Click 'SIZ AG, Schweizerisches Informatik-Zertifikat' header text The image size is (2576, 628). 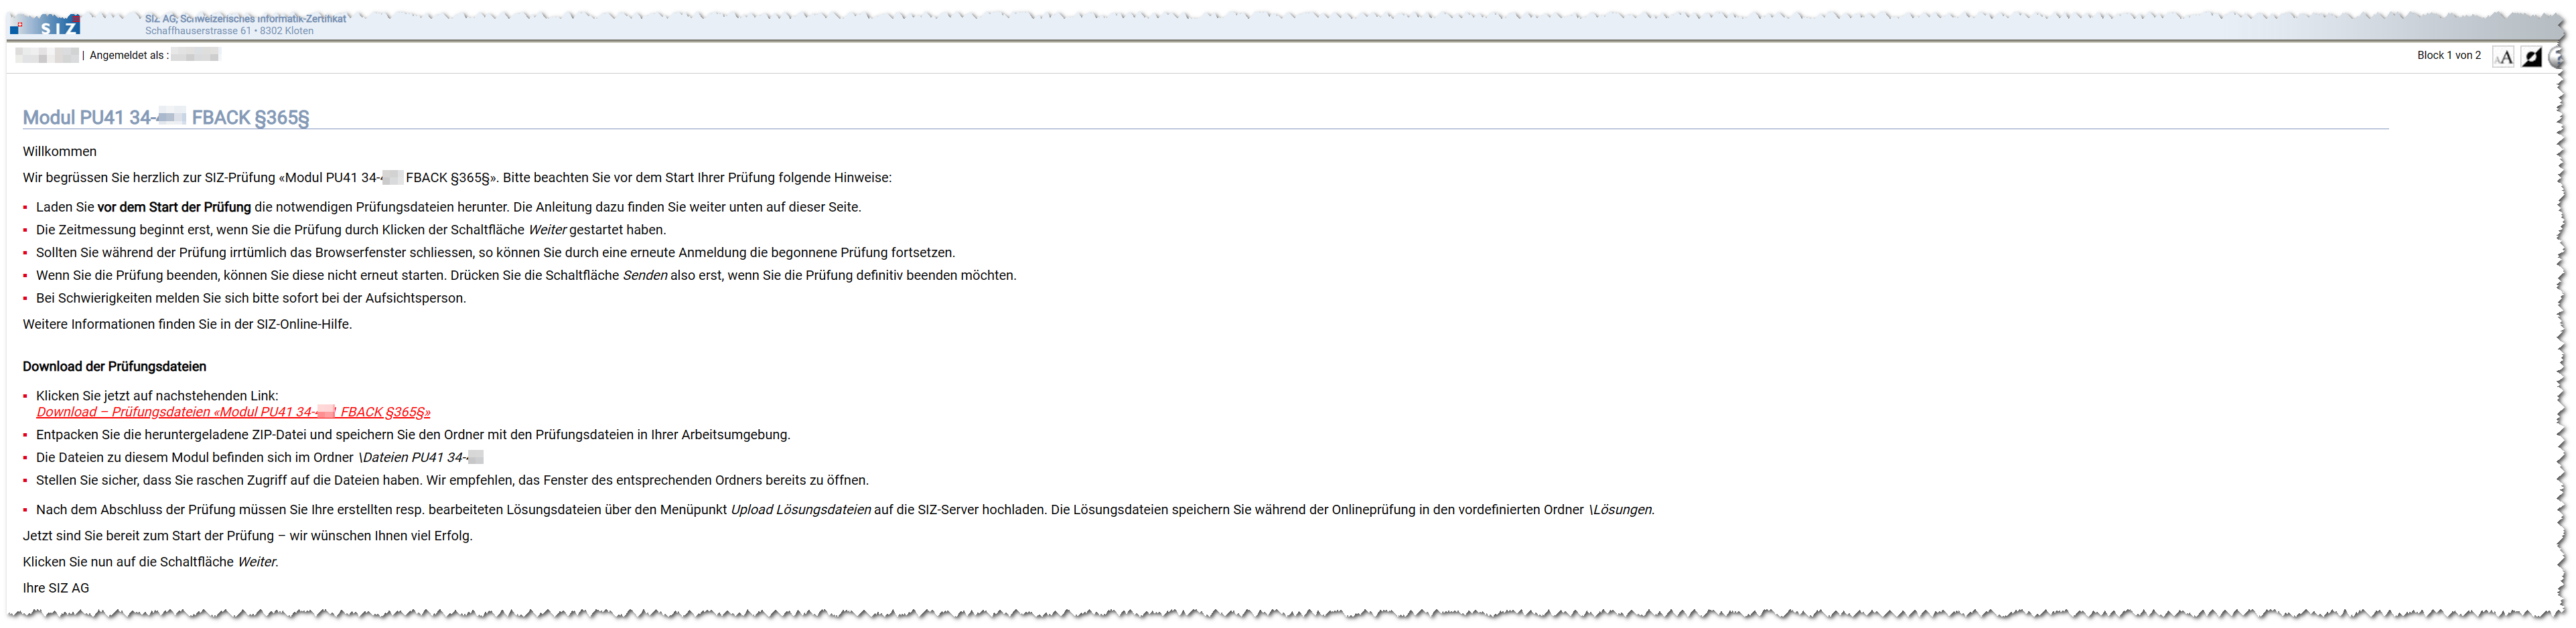click(x=246, y=19)
